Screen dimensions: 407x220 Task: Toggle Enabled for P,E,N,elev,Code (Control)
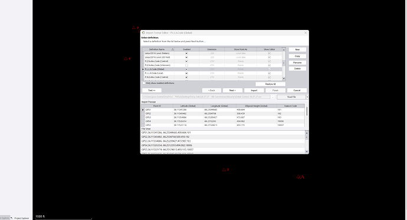tap(186, 61)
